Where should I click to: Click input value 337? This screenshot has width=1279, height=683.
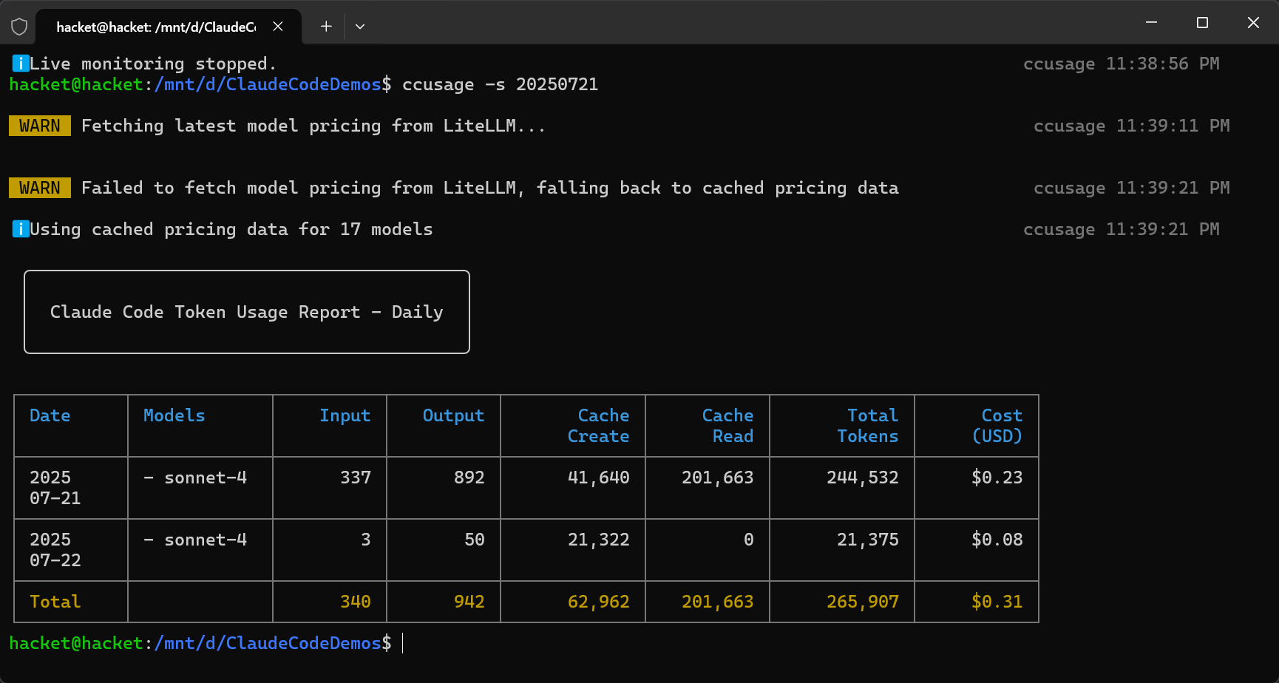[356, 478]
